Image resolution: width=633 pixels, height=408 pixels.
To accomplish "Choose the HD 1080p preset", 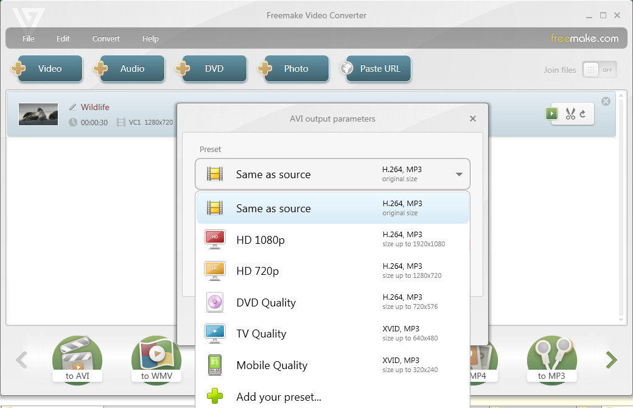I will pyautogui.click(x=333, y=240).
